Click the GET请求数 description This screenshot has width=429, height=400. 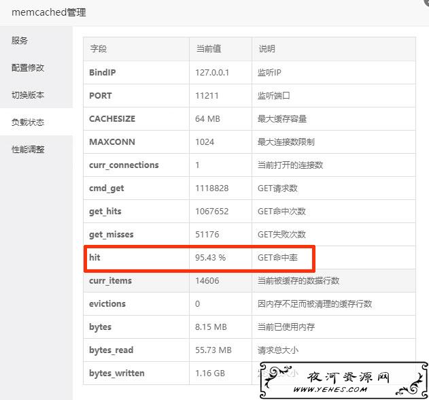click(x=277, y=188)
